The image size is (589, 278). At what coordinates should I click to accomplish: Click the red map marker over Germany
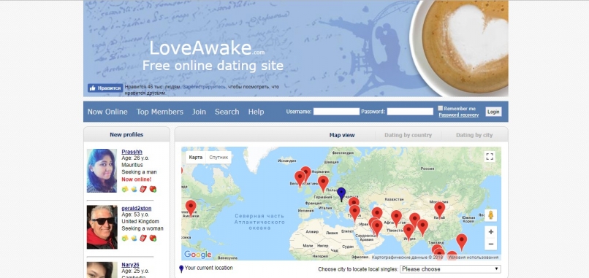323,184
